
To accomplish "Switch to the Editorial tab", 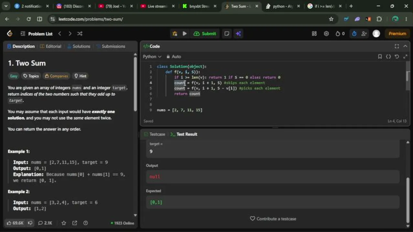I will point(50,46).
